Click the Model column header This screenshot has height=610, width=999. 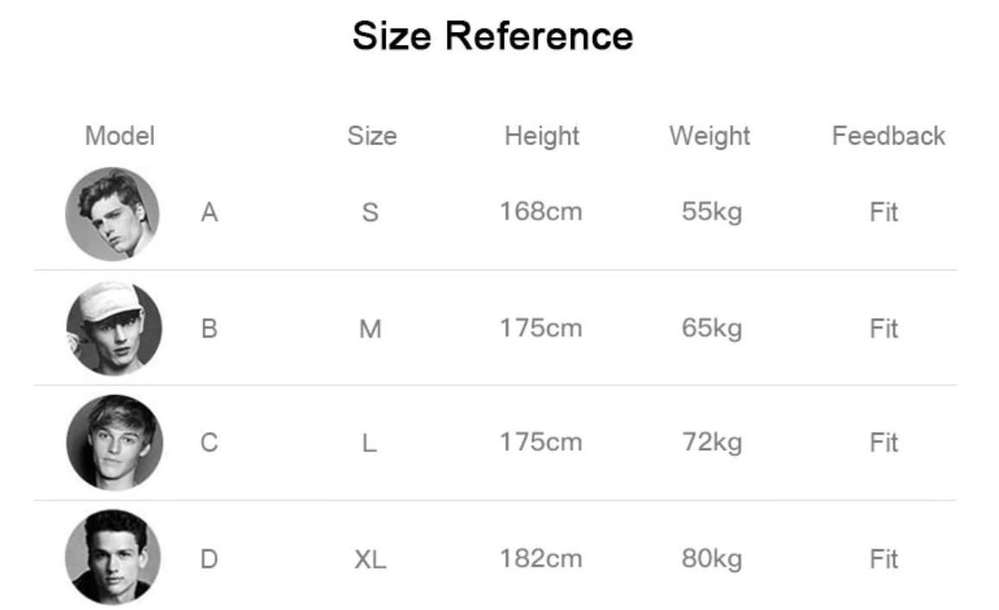(120, 136)
